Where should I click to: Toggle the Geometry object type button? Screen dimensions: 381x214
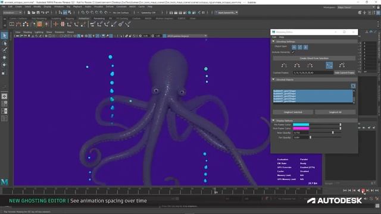(294, 47)
